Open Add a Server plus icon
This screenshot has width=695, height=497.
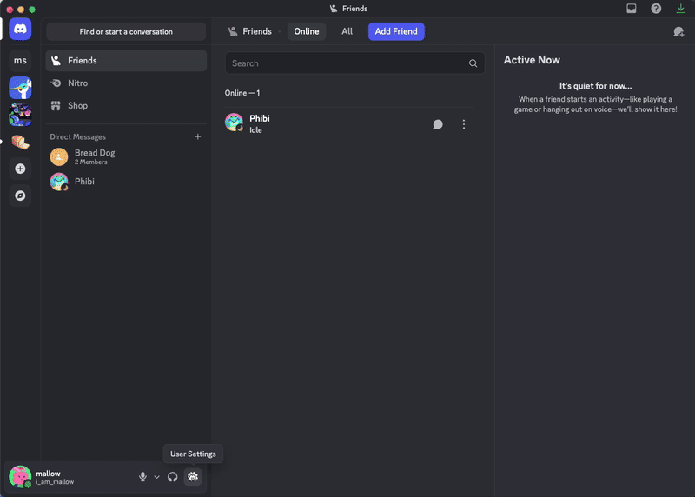coord(20,169)
